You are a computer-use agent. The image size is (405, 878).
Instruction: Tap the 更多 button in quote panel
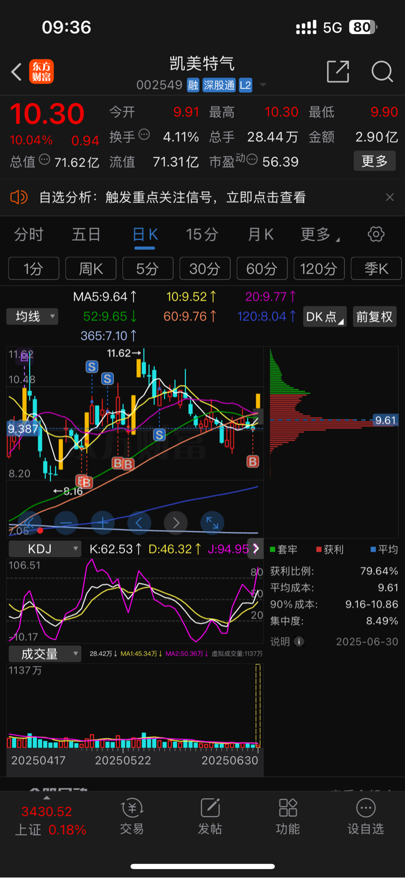click(374, 161)
